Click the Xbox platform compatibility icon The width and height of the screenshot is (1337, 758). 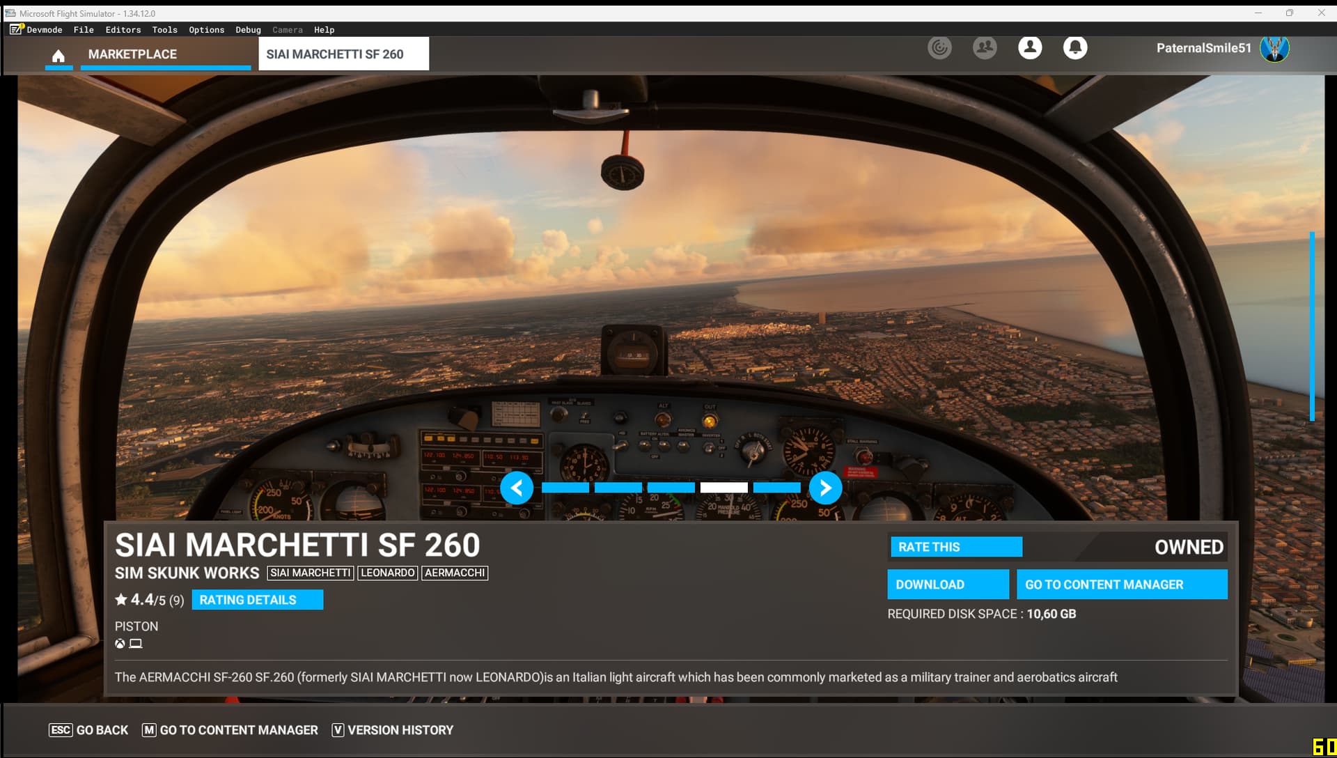(120, 643)
